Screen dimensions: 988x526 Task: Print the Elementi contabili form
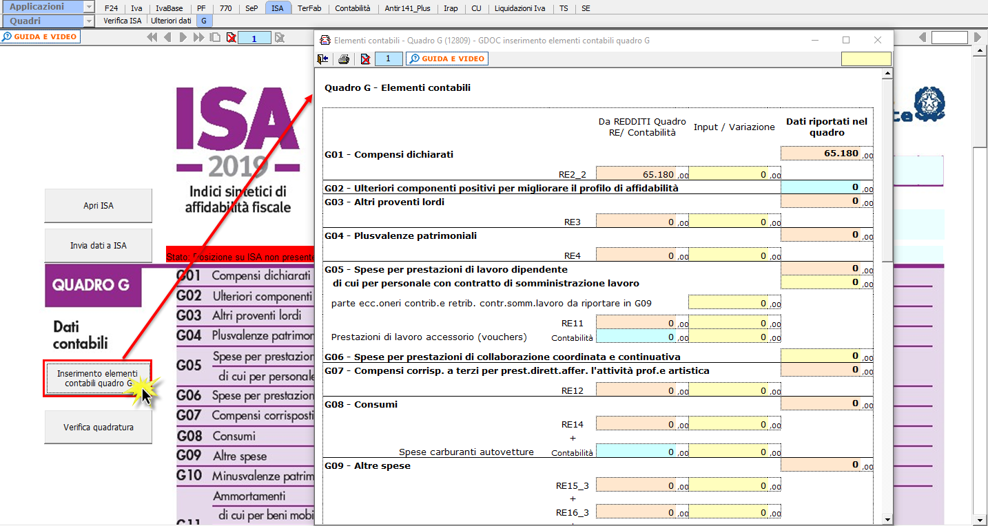point(344,59)
